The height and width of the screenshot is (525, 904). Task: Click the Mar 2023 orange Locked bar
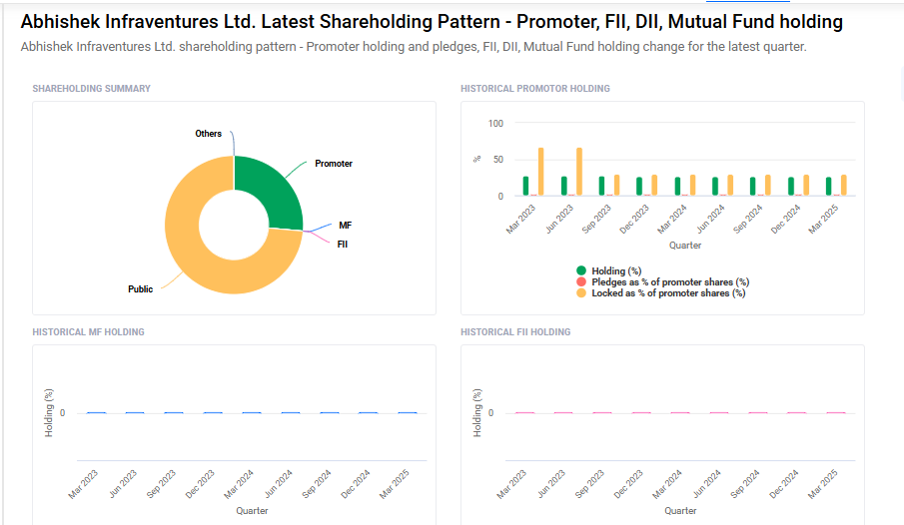point(540,172)
